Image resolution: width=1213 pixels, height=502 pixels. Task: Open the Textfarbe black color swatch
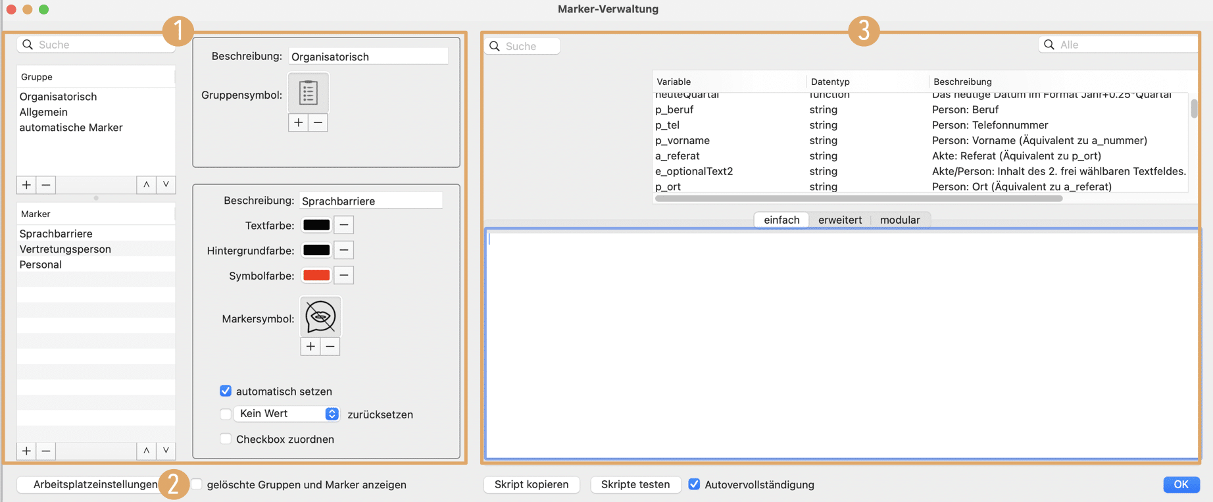click(316, 225)
